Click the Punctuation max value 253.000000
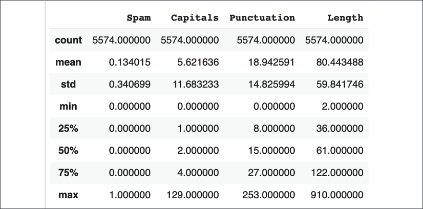423x209 pixels. tap(269, 195)
